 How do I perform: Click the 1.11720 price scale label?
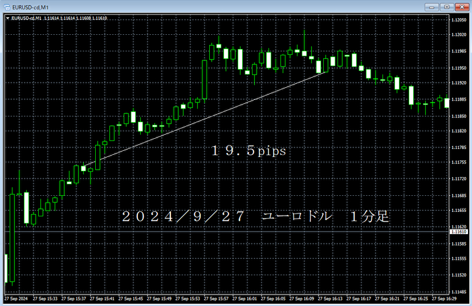[x=459, y=179]
